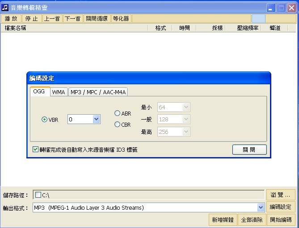Screen dimensions: 299x228
Task: Select the CBR radio option
Action: tap(118, 125)
